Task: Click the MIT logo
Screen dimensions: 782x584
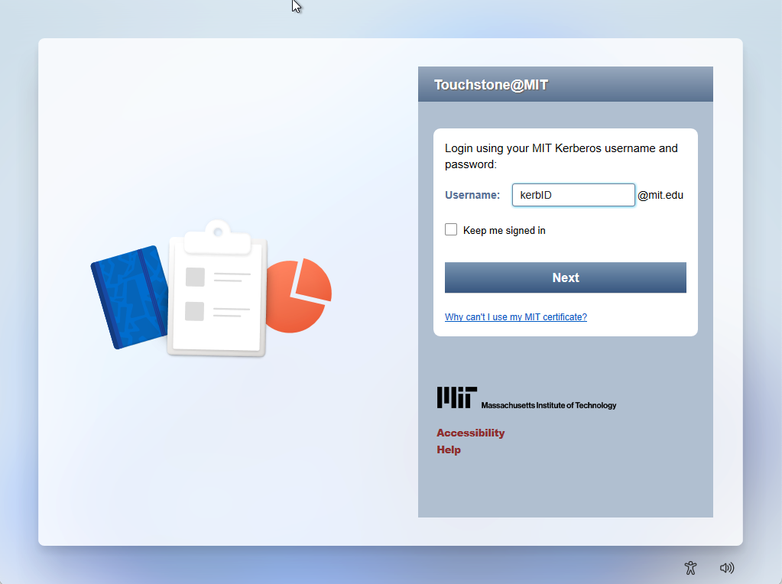Action: point(457,397)
